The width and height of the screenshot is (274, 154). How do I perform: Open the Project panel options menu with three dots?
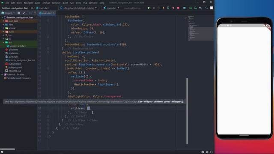pos(30,13)
